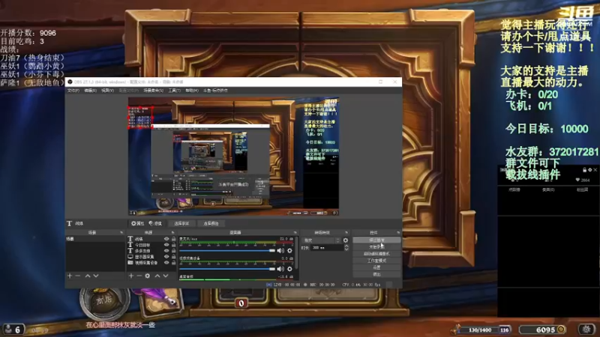Open transition settings gear icon
Image resolution: width=600 pixels, height=337 pixels.
[x=346, y=240]
